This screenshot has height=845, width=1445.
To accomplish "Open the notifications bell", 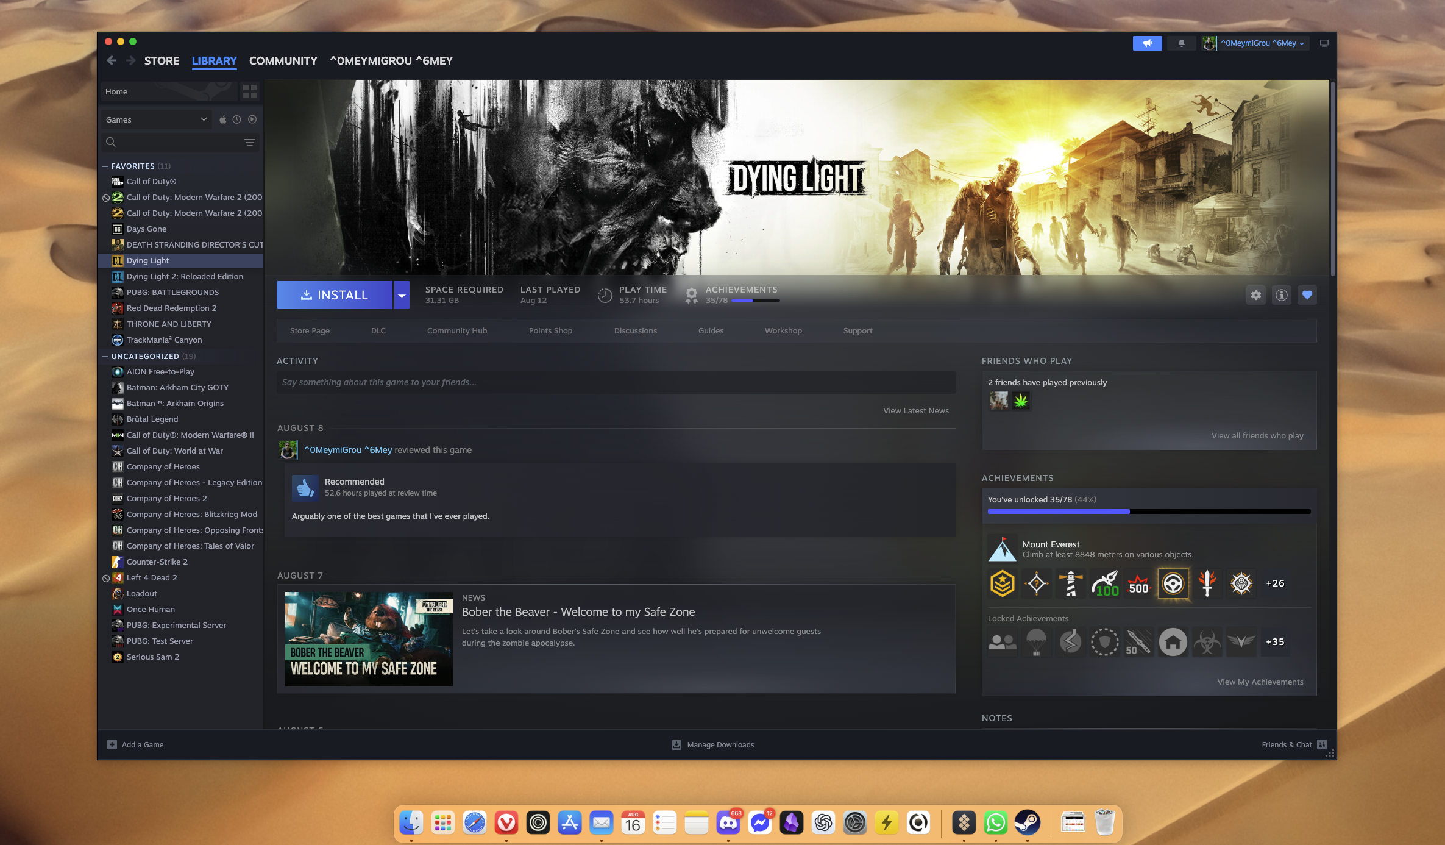I will 1181,43.
